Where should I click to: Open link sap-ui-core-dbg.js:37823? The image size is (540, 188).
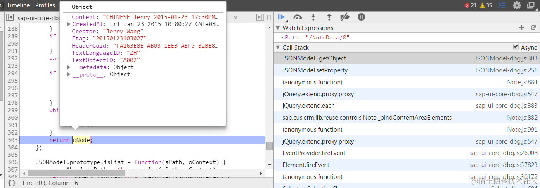click(x=503, y=165)
